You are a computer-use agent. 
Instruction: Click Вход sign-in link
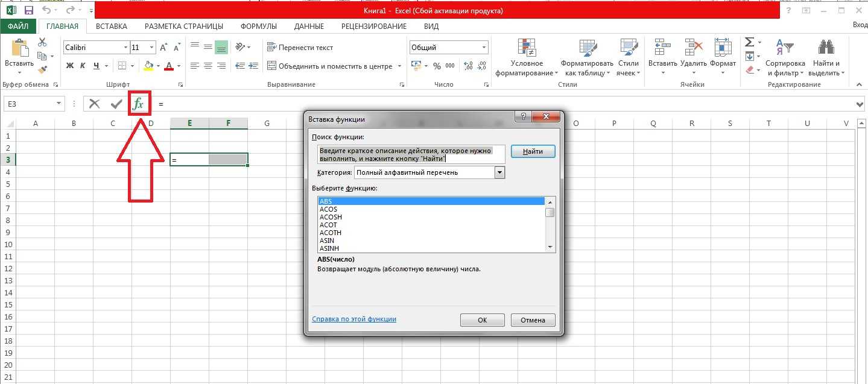[x=860, y=25]
